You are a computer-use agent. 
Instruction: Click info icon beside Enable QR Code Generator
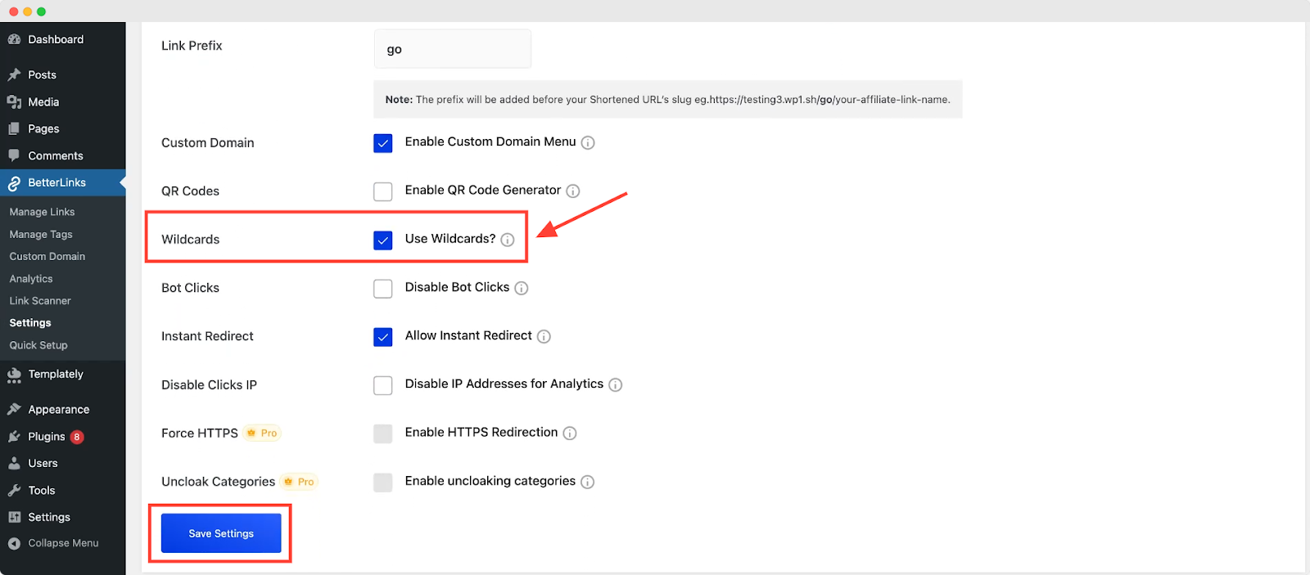573,191
